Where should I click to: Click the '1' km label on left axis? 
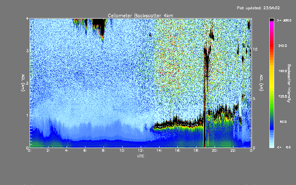coord(27,115)
